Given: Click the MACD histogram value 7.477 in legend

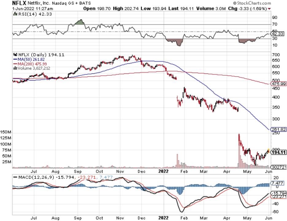Looking at the screenshot, I should (106, 177).
